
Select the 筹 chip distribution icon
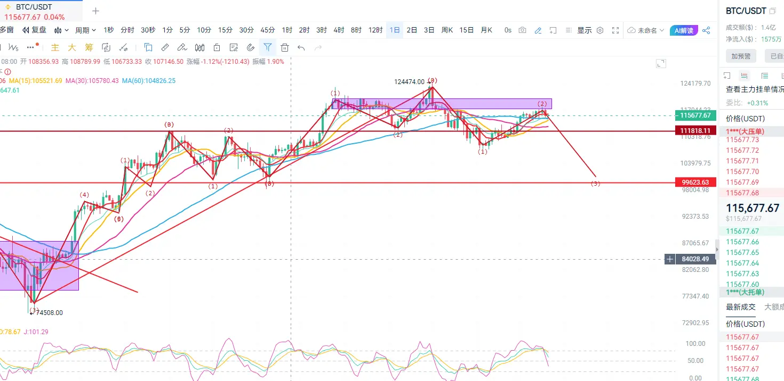(89, 47)
